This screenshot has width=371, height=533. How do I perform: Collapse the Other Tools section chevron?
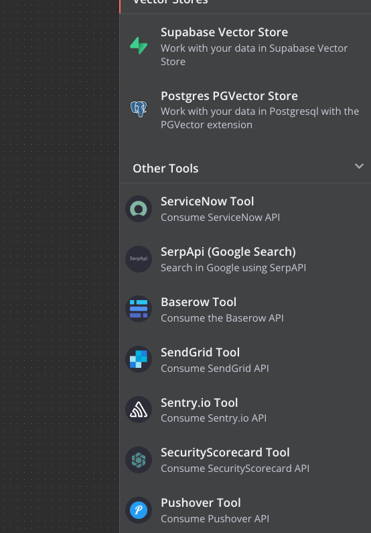[x=359, y=166]
